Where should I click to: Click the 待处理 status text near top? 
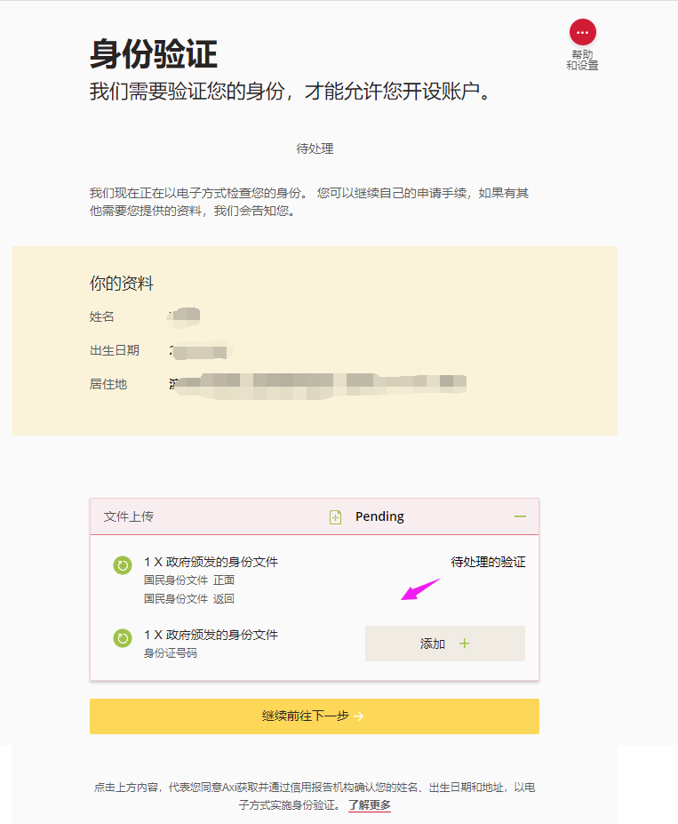click(315, 148)
